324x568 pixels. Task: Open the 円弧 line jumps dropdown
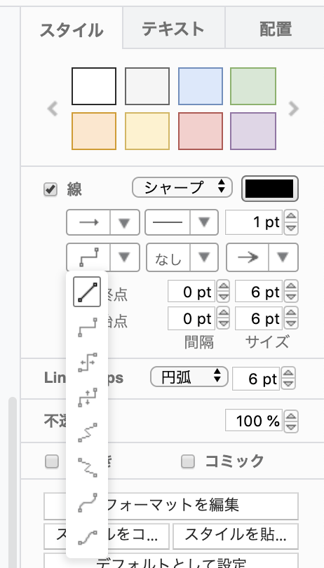pyautogui.click(x=189, y=377)
